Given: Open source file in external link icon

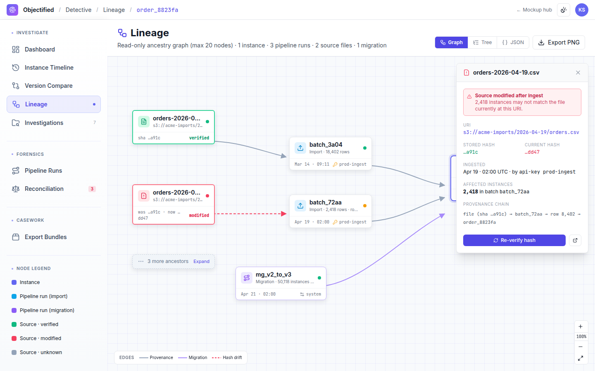Looking at the screenshot, I should 575,240.
